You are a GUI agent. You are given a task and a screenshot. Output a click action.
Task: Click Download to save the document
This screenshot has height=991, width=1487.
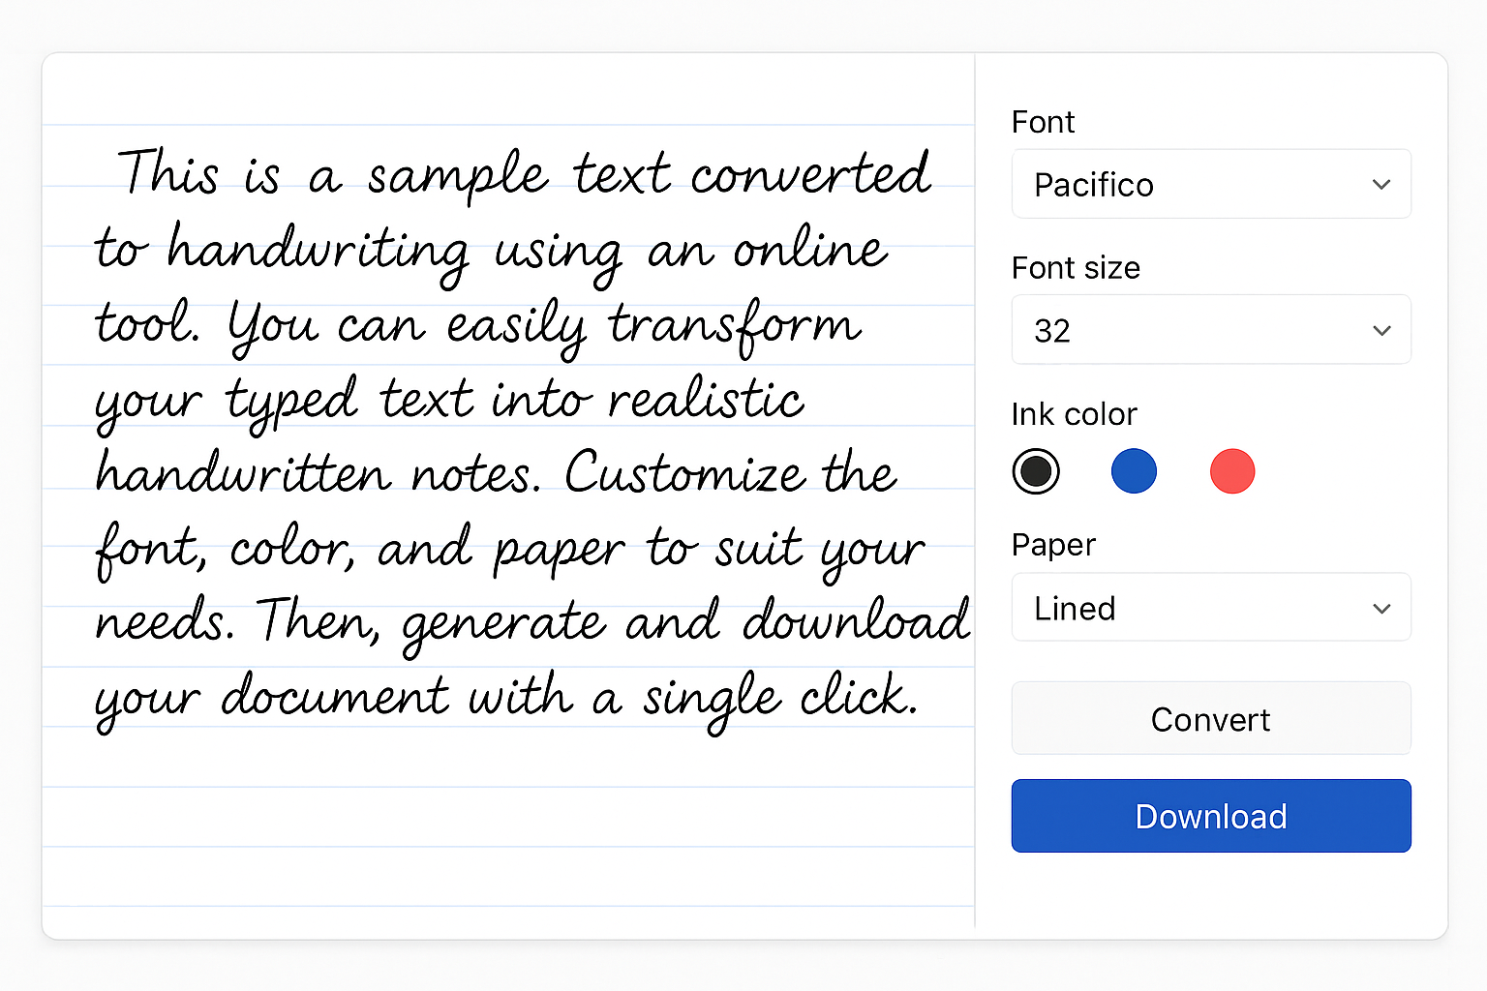coord(1210,816)
